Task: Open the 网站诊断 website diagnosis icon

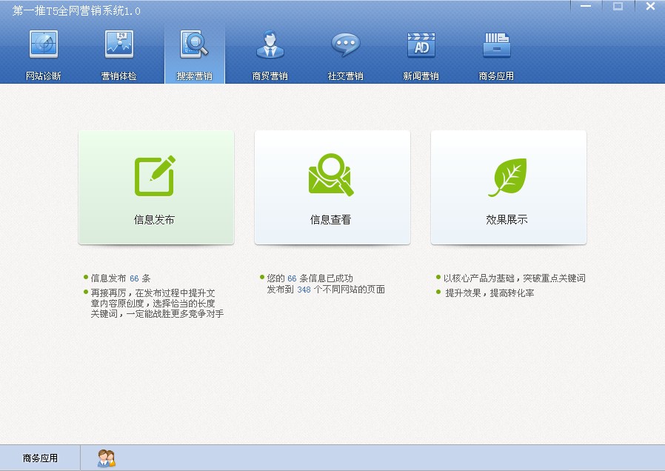Action: [x=44, y=45]
